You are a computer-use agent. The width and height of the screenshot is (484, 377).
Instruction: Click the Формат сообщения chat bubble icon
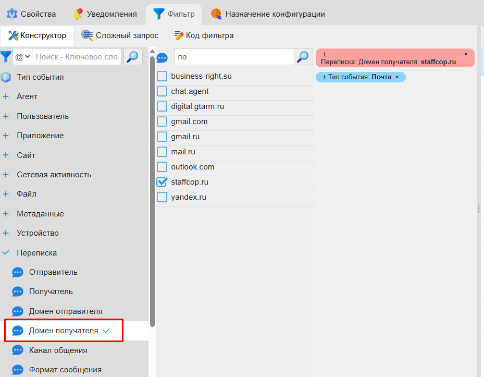18,370
